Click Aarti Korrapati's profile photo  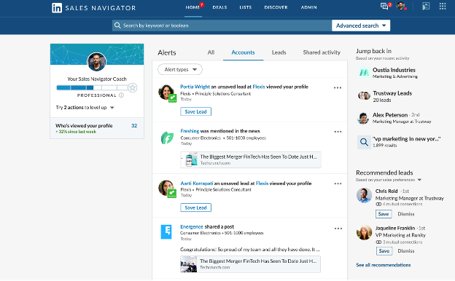166,189
